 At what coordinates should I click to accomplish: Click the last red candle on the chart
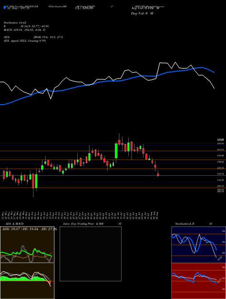point(158,174)
